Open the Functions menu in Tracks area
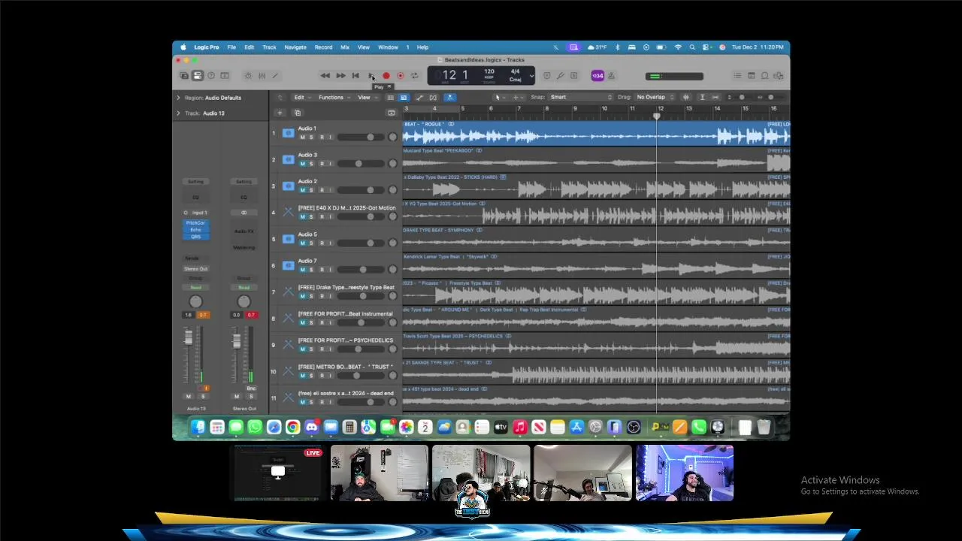The height and width of the screenshot is (541, 962). pos(333,97)
